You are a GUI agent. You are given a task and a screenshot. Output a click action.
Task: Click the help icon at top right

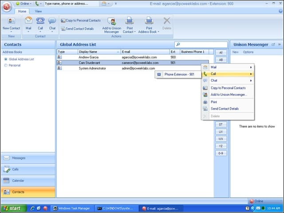(280, 11)
